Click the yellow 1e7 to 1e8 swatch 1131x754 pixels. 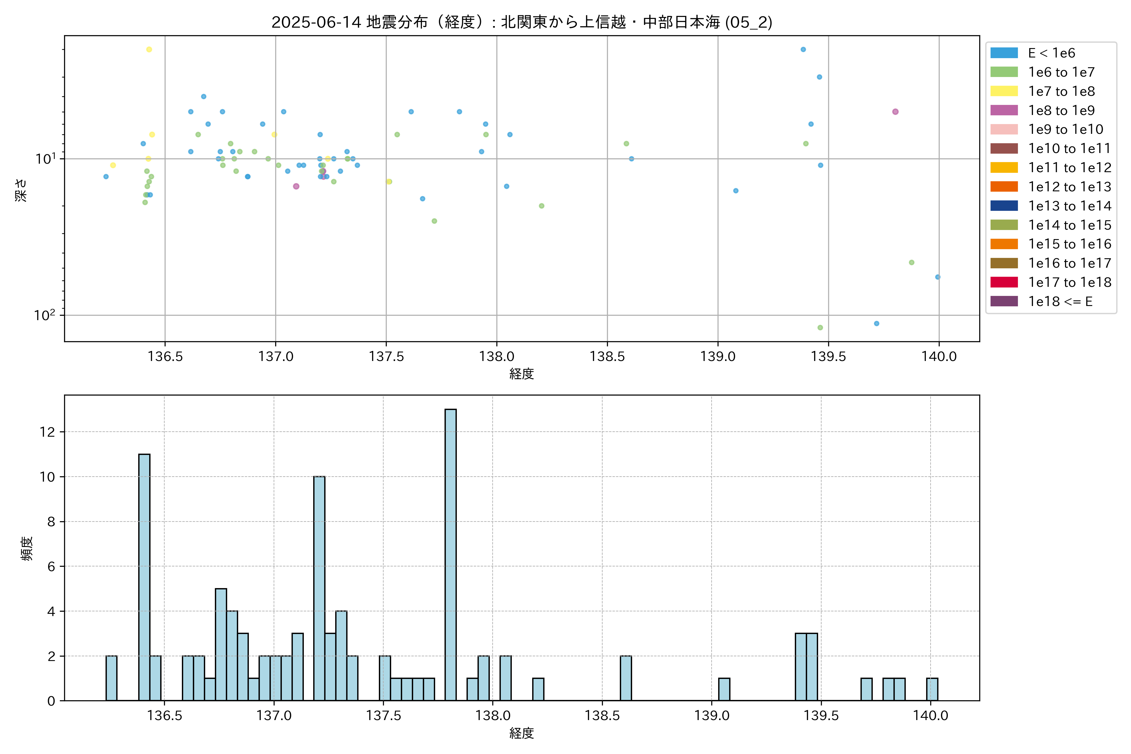pos(1004,91)
